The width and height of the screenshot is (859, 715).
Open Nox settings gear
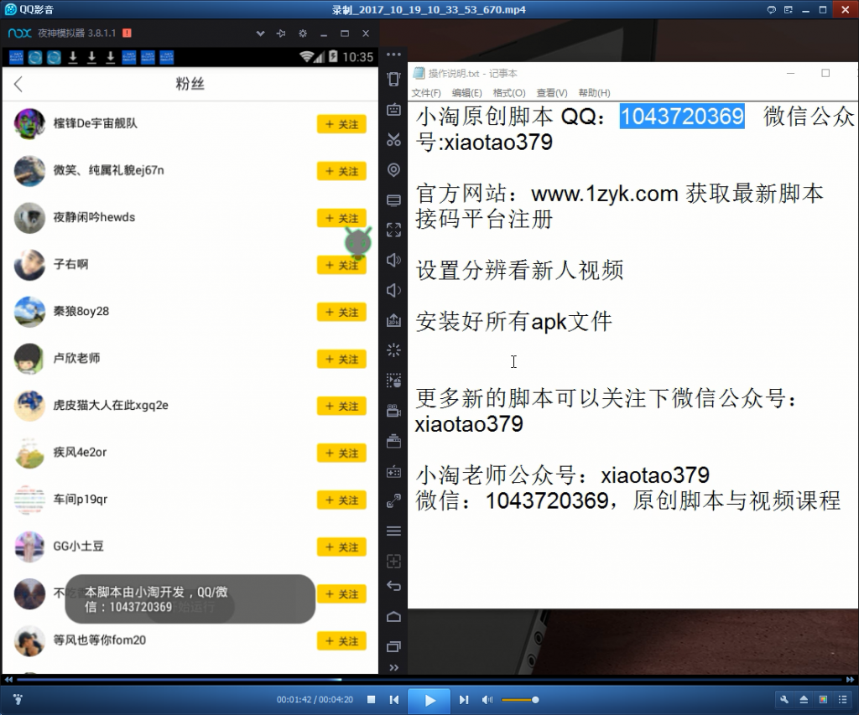coord(302,34)
